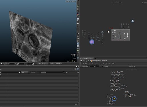Click the branch-shaped icon in viewport toolbar
This screenshot has width=147, height=107.
78,53
